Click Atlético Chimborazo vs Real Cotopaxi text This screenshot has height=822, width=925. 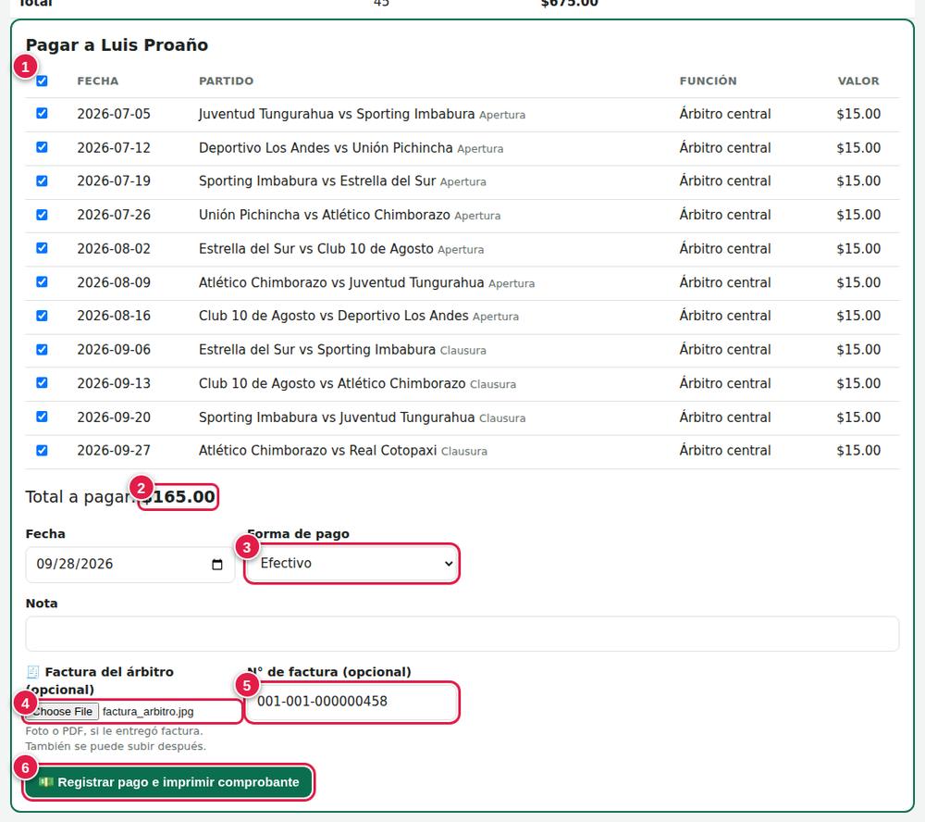coord(317,451)
